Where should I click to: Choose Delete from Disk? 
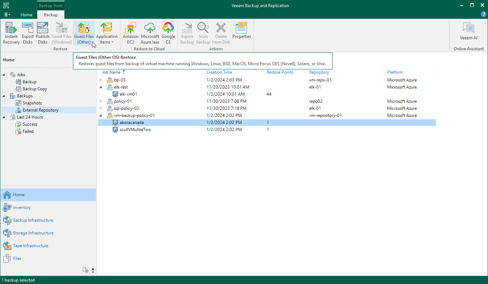(x=221, y=33)
